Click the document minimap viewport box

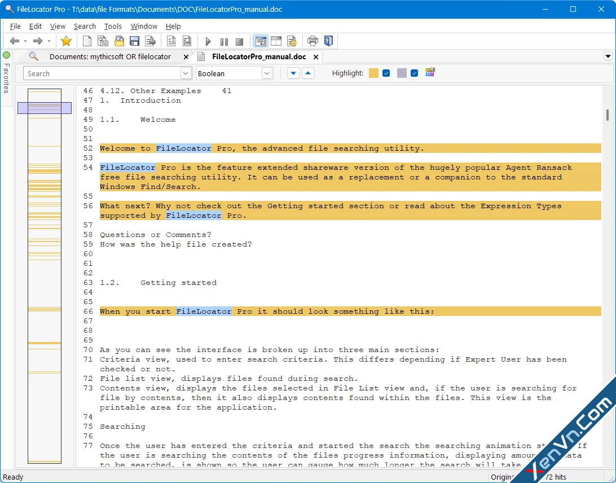pyautogui.click(x=45, y=108)
